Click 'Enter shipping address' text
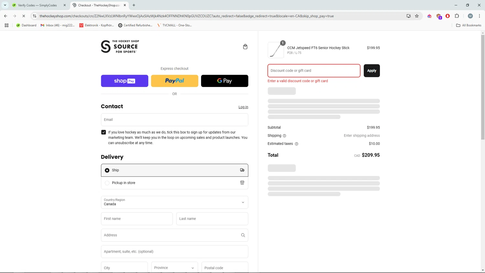This screenshot has height=273, width=485. click(362, 136)
